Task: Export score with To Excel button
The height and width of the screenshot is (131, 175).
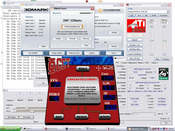Action: (x=72, y=39)
